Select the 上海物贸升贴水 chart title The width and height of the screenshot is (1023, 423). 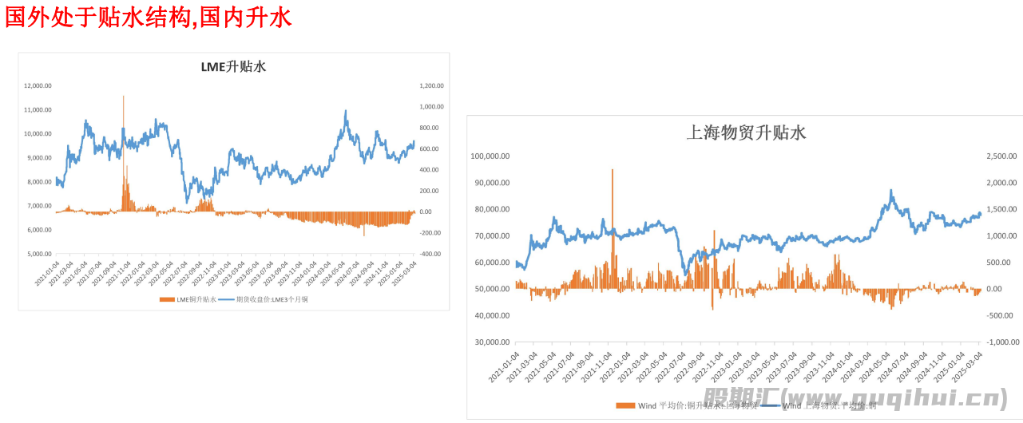(x=745, y=132)
